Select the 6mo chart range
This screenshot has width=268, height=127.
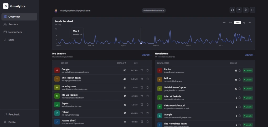click(238, 23)
